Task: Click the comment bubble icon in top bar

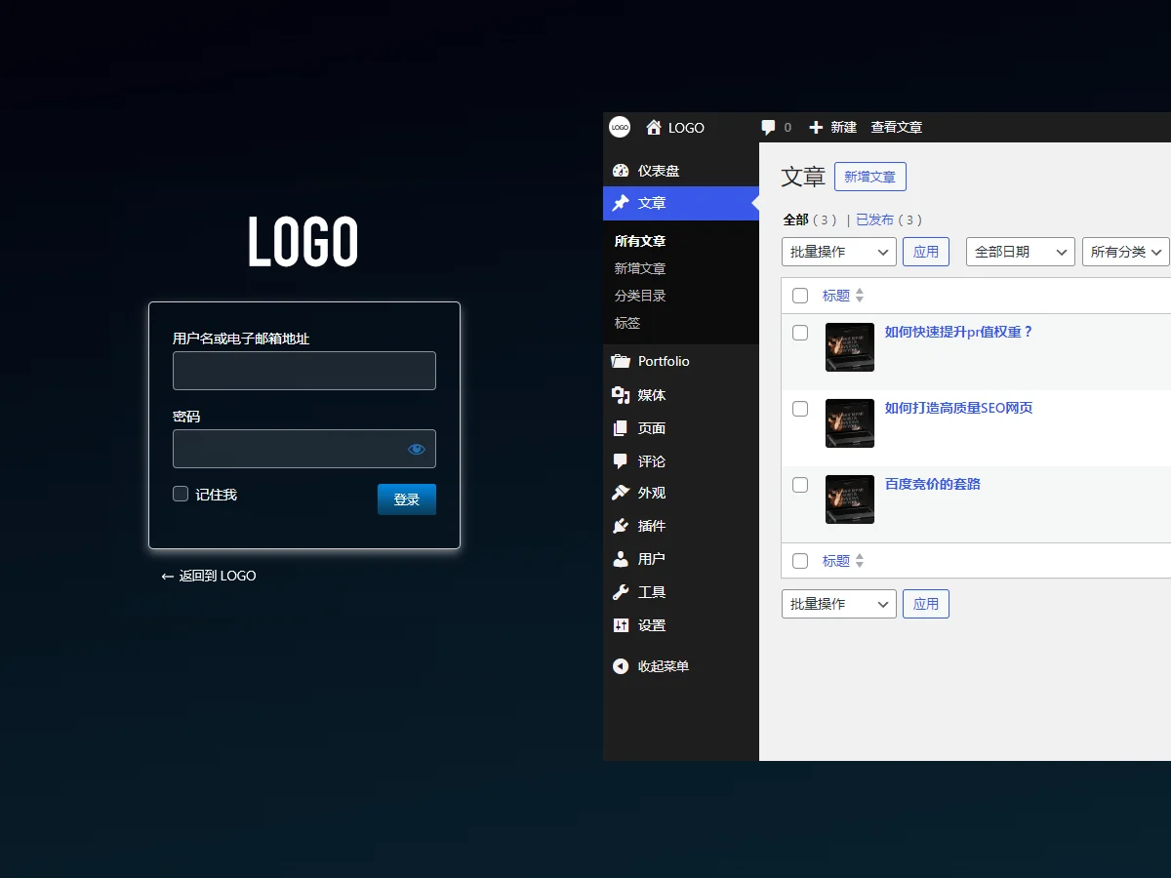Action: (x=769, y=128)
